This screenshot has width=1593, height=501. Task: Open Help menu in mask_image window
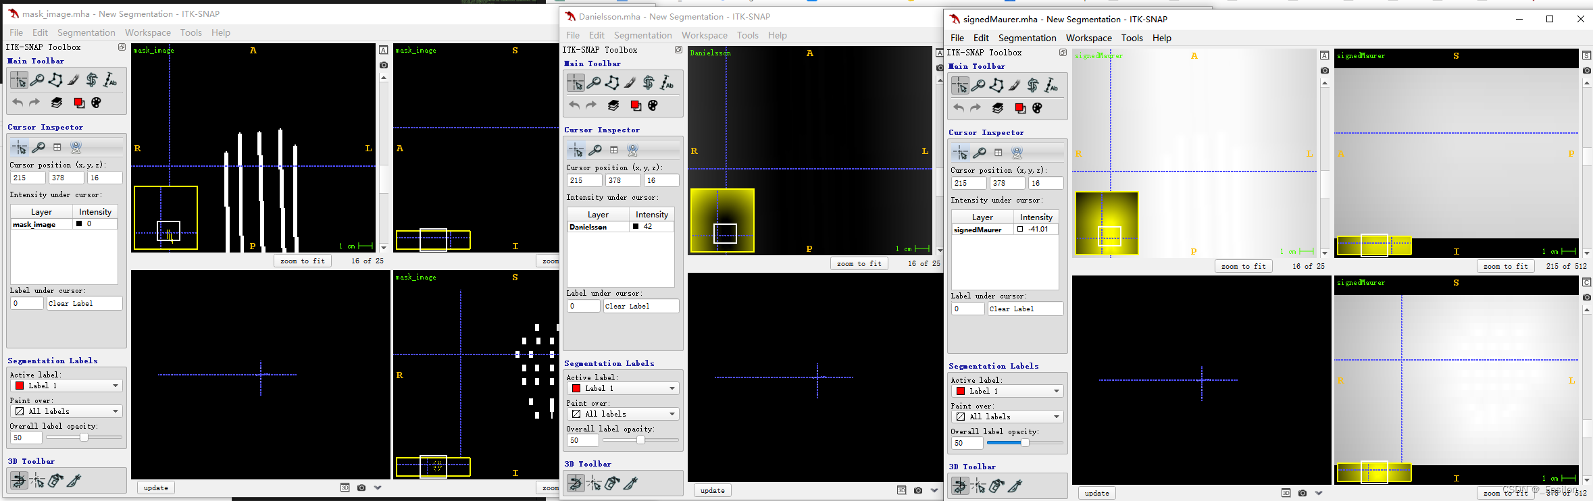220,32
